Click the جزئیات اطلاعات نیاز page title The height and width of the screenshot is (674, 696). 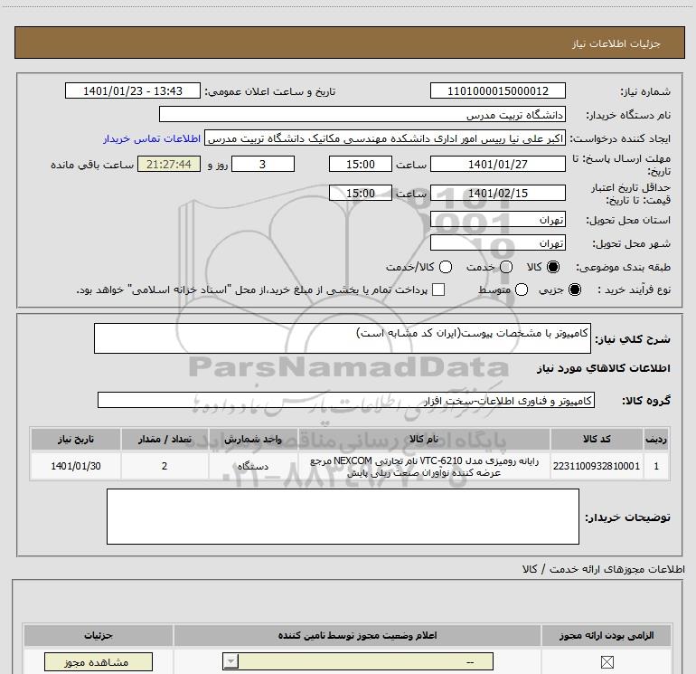[616, 43]
